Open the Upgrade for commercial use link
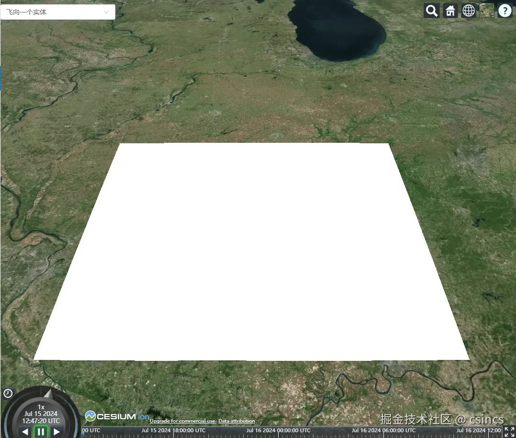 183,421
